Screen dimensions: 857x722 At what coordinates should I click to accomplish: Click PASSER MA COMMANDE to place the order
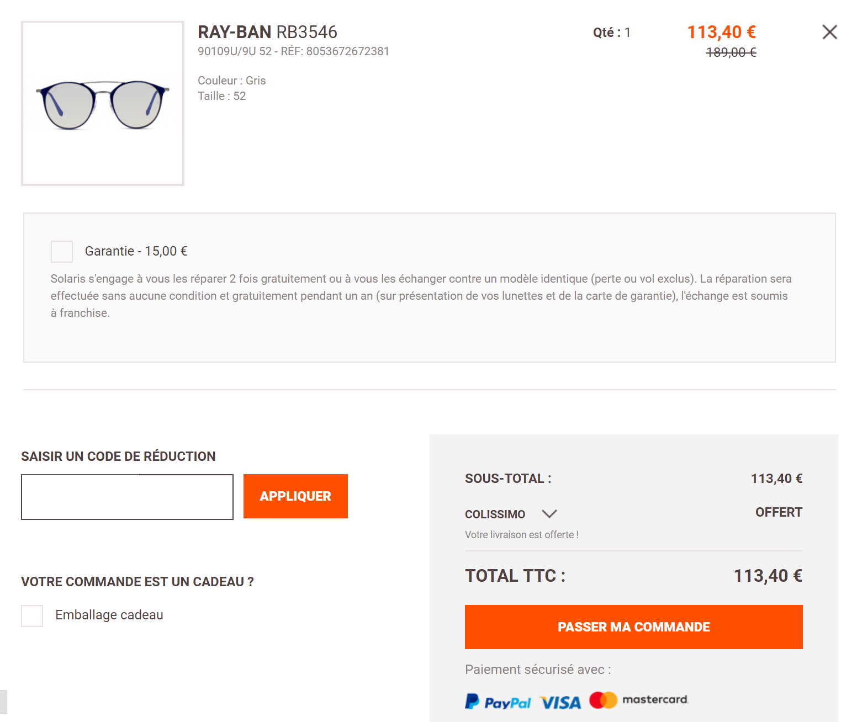634,627
